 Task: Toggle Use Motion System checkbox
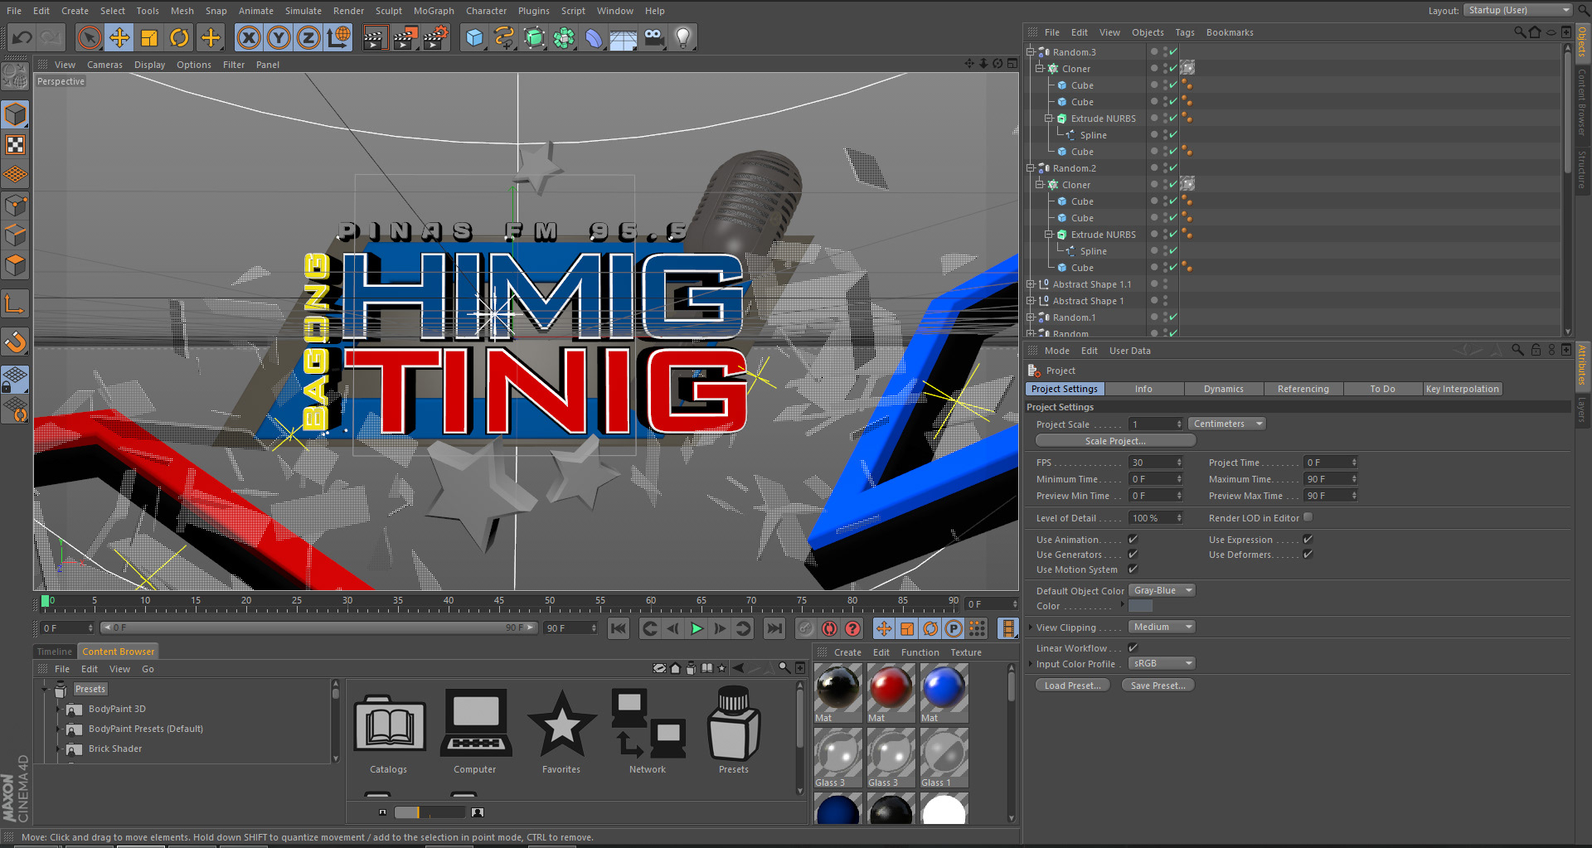[1133, 569]
